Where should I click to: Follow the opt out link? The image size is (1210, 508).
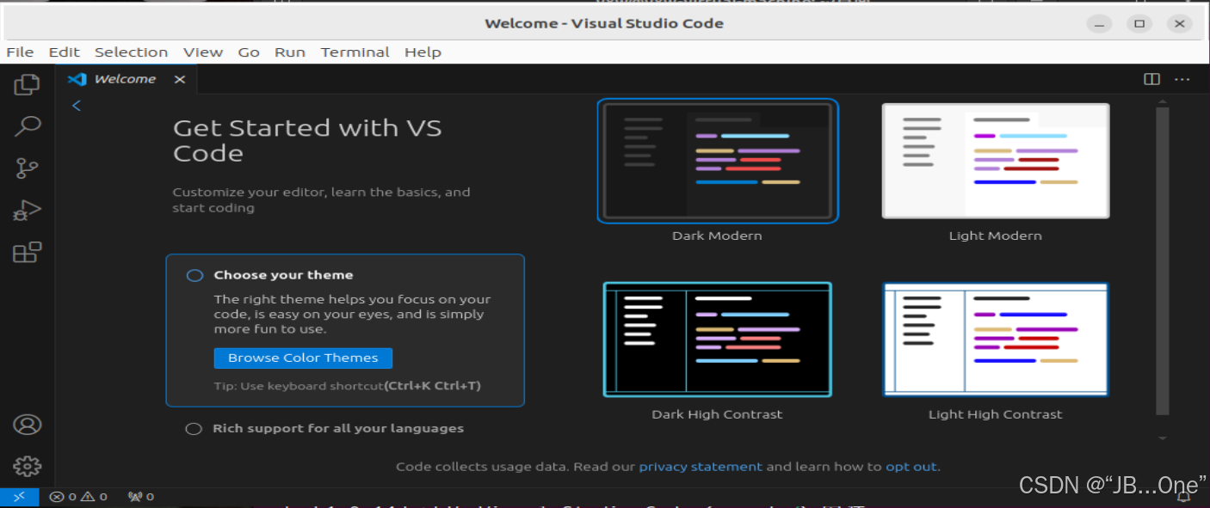tap(911, 467)
